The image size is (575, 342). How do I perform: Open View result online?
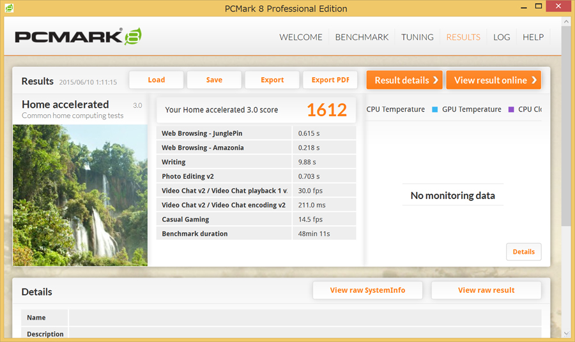click(493, 80)
